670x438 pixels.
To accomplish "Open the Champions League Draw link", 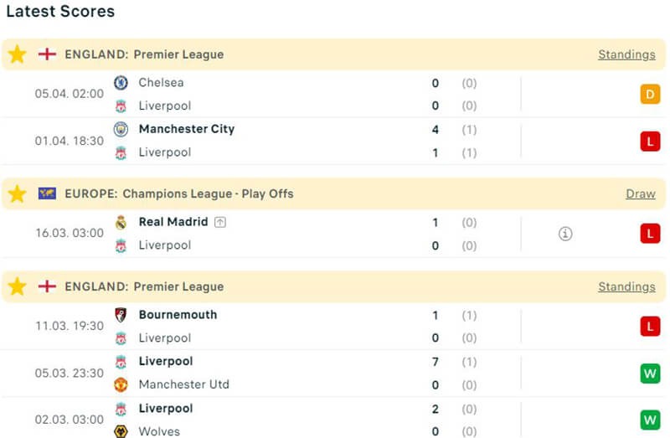I will [640, 193].
